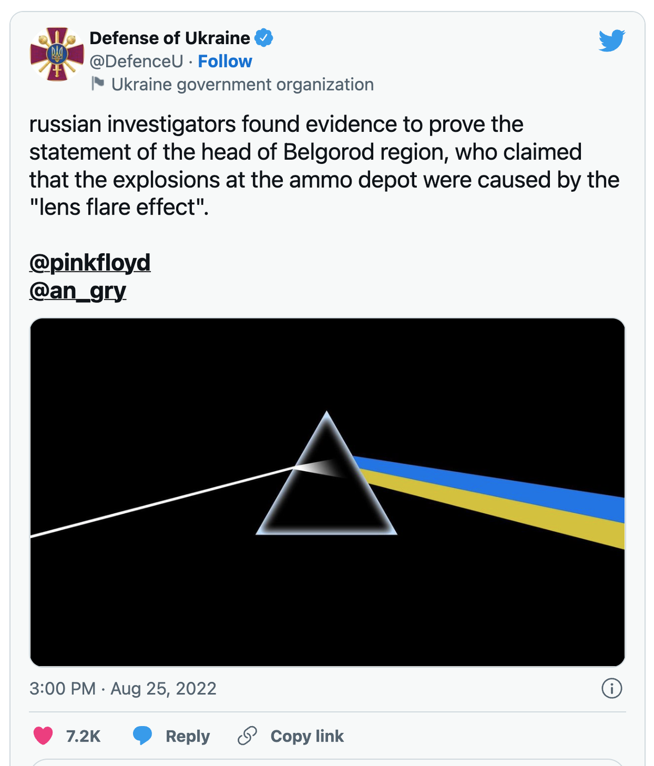Click the Ukraine government organization label
The image size is (654, 766).
pos(243,84)
